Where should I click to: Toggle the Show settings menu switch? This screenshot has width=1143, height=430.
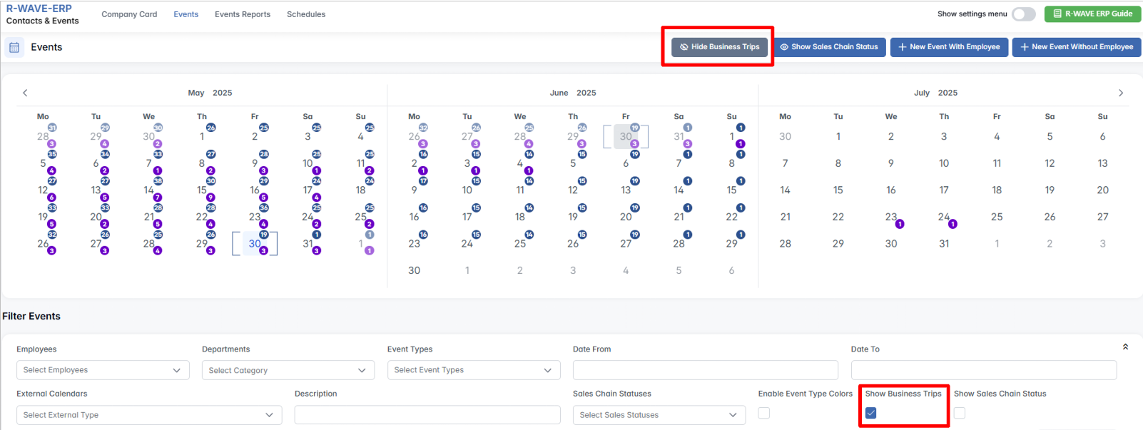coord(1023,14)
